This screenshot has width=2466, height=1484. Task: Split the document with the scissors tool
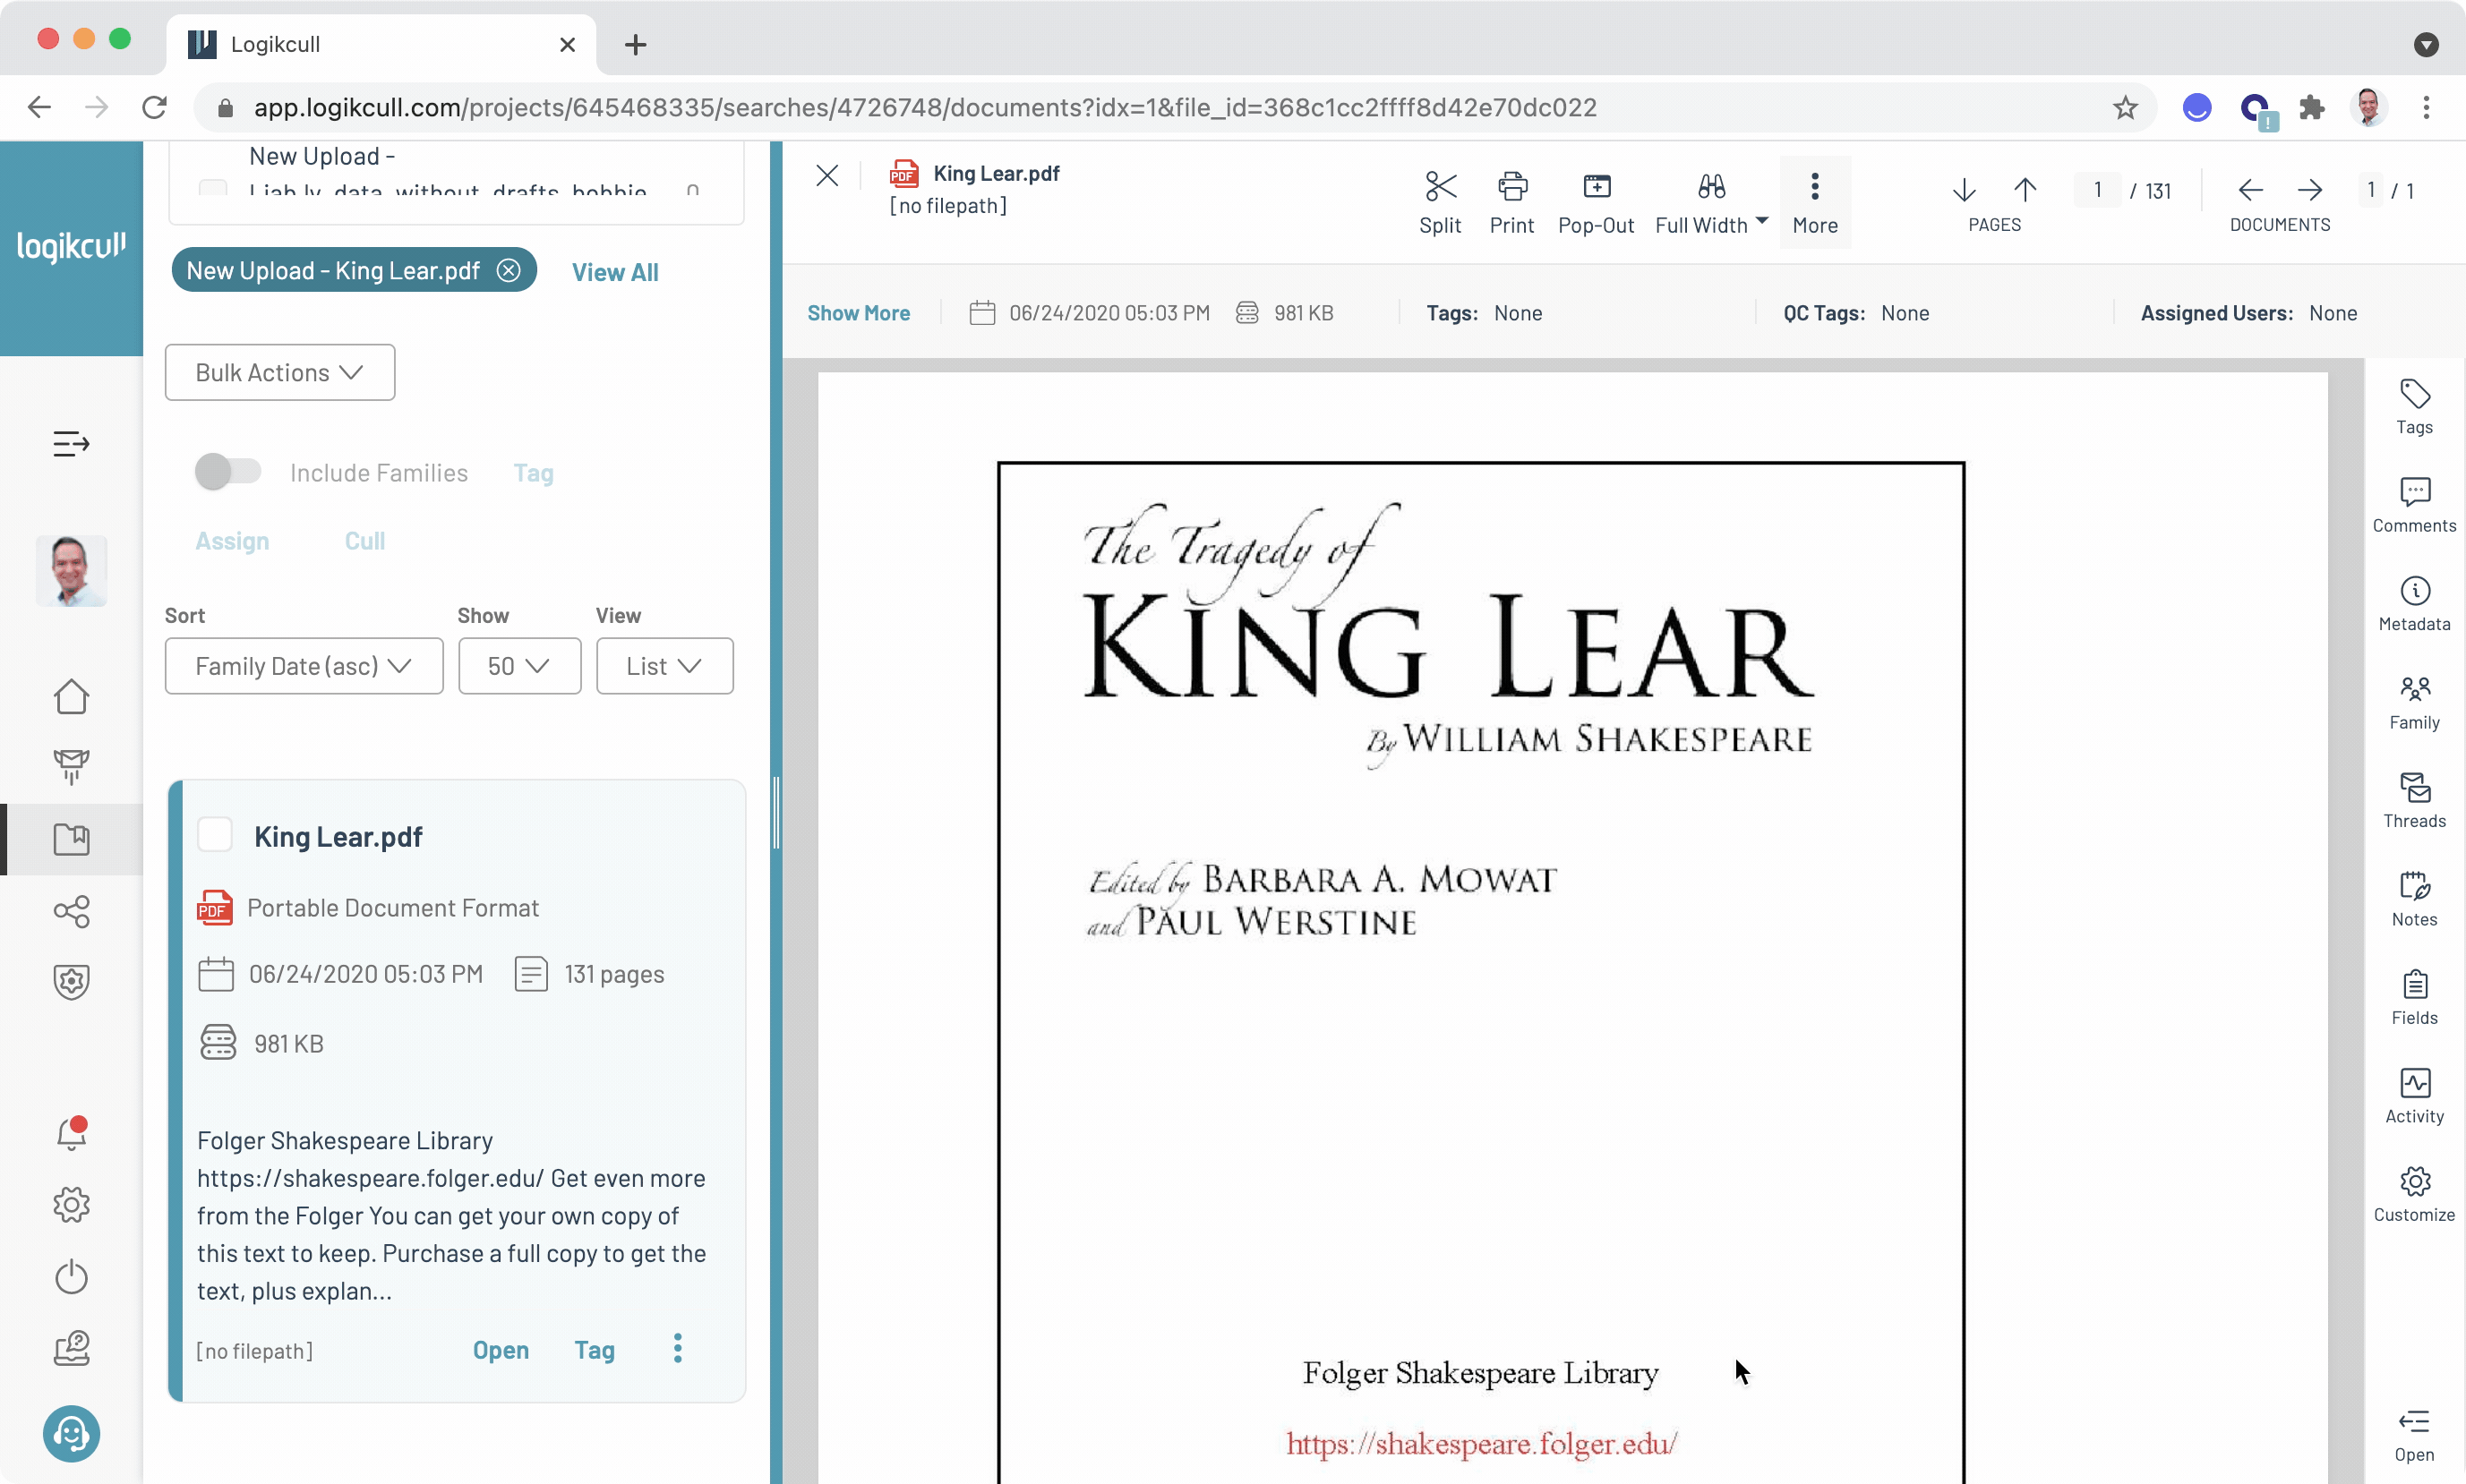click(x=1440, y=203)
